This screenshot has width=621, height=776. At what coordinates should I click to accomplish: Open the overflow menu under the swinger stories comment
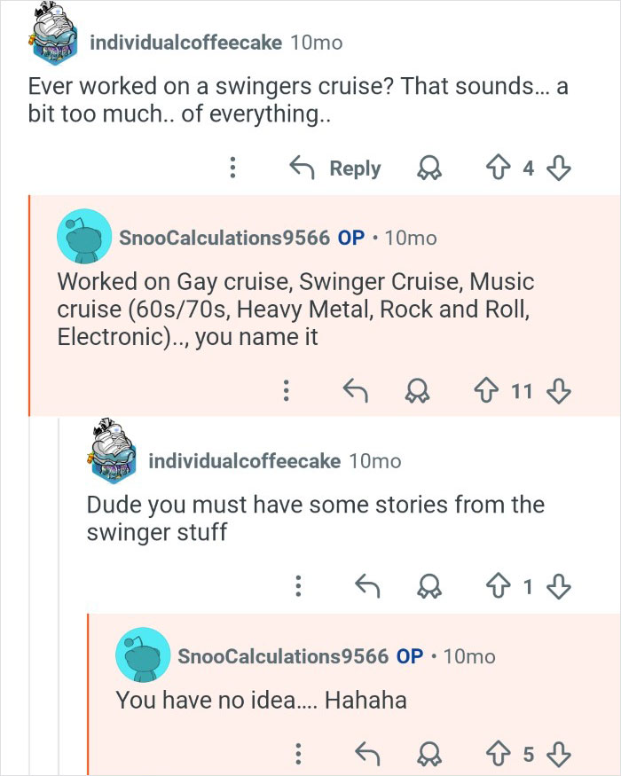299,586
